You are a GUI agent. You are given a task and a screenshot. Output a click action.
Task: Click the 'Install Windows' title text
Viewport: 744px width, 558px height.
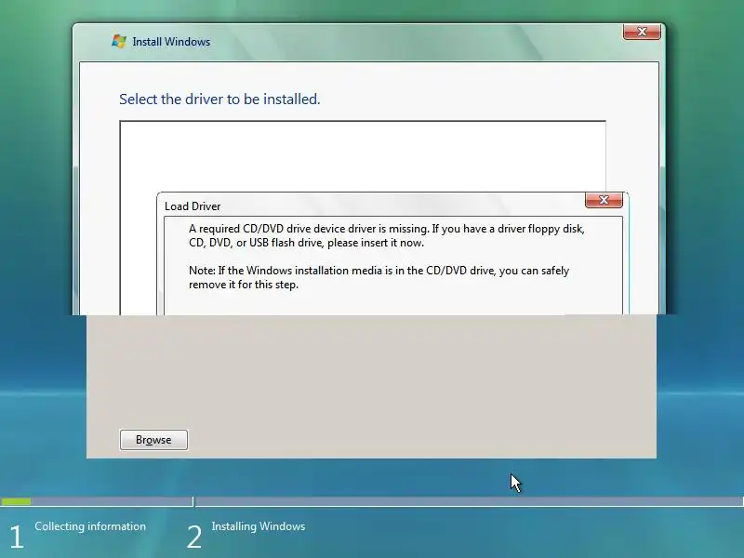(171, 42)
